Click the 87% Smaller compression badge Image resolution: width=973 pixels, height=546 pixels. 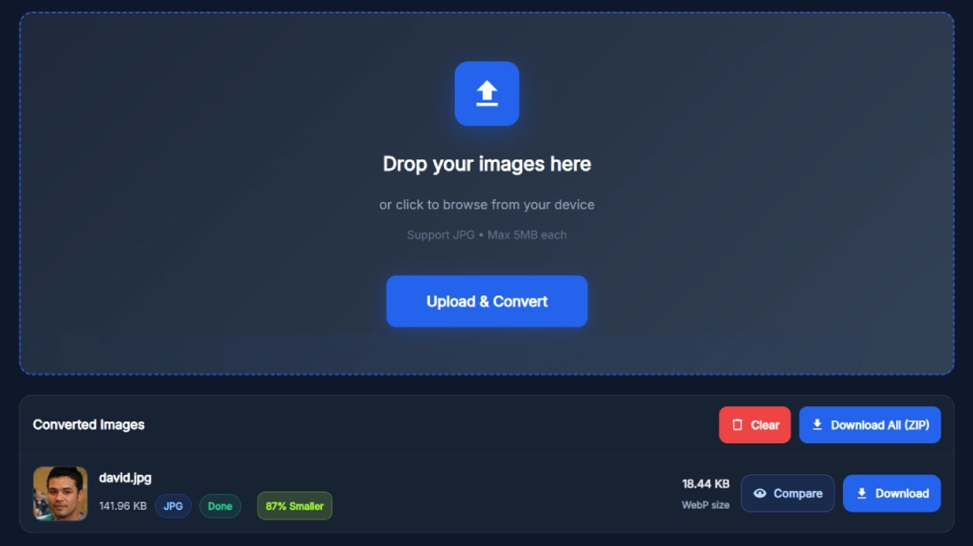(294, 505)
